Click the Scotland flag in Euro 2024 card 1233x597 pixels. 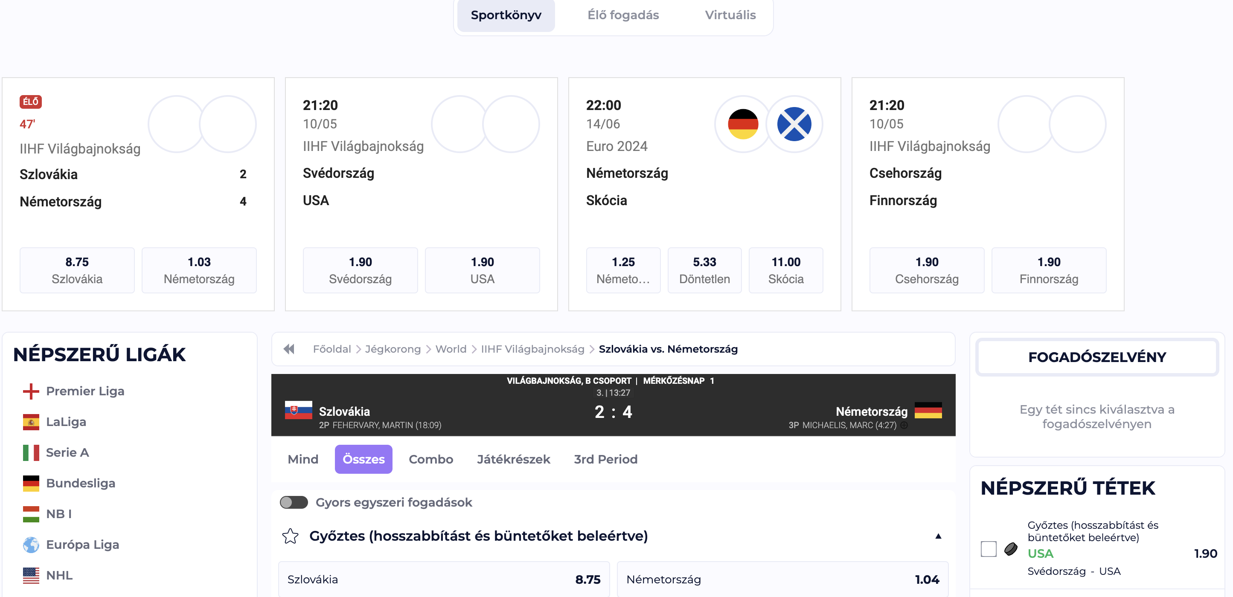coord(794,125)
